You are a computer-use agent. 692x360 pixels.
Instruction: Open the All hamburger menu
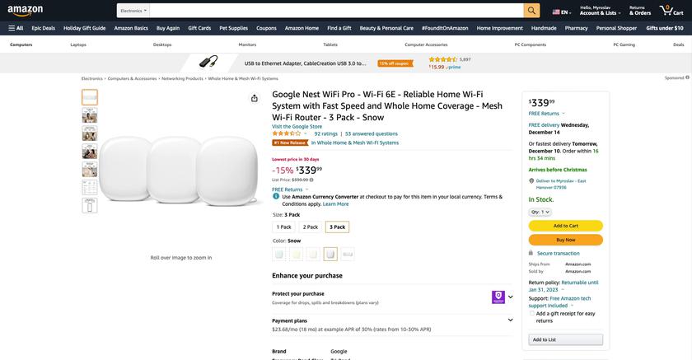click(x=16, y=28)
